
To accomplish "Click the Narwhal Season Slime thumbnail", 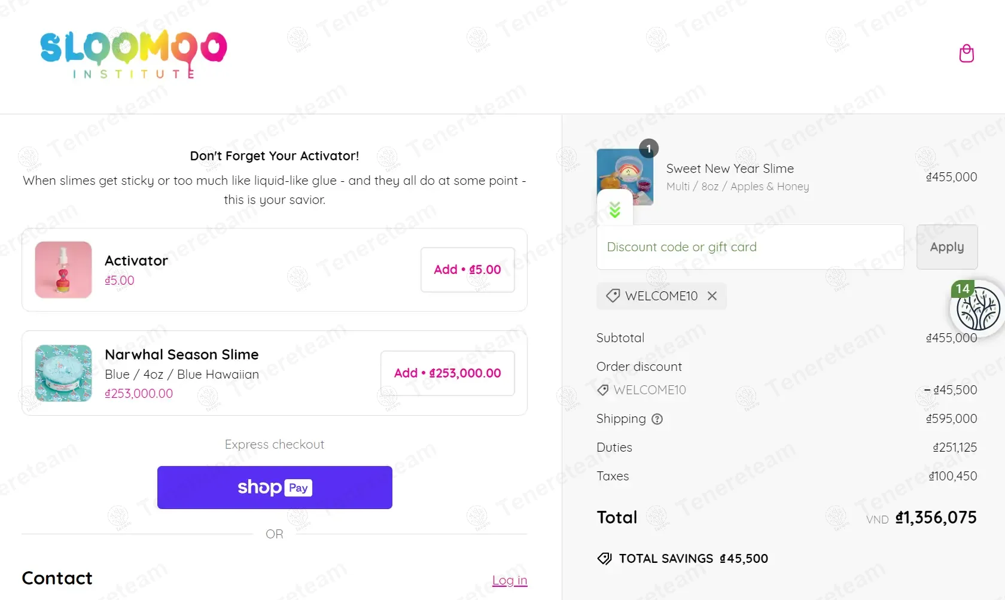I will (63, 373).
